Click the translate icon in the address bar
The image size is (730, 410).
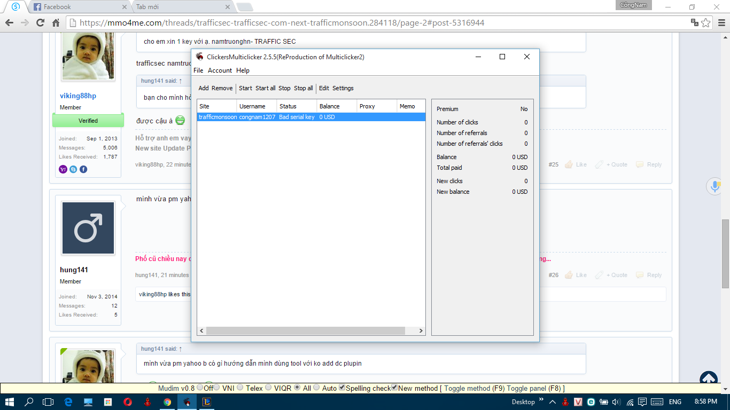click(x=694, y=22)
